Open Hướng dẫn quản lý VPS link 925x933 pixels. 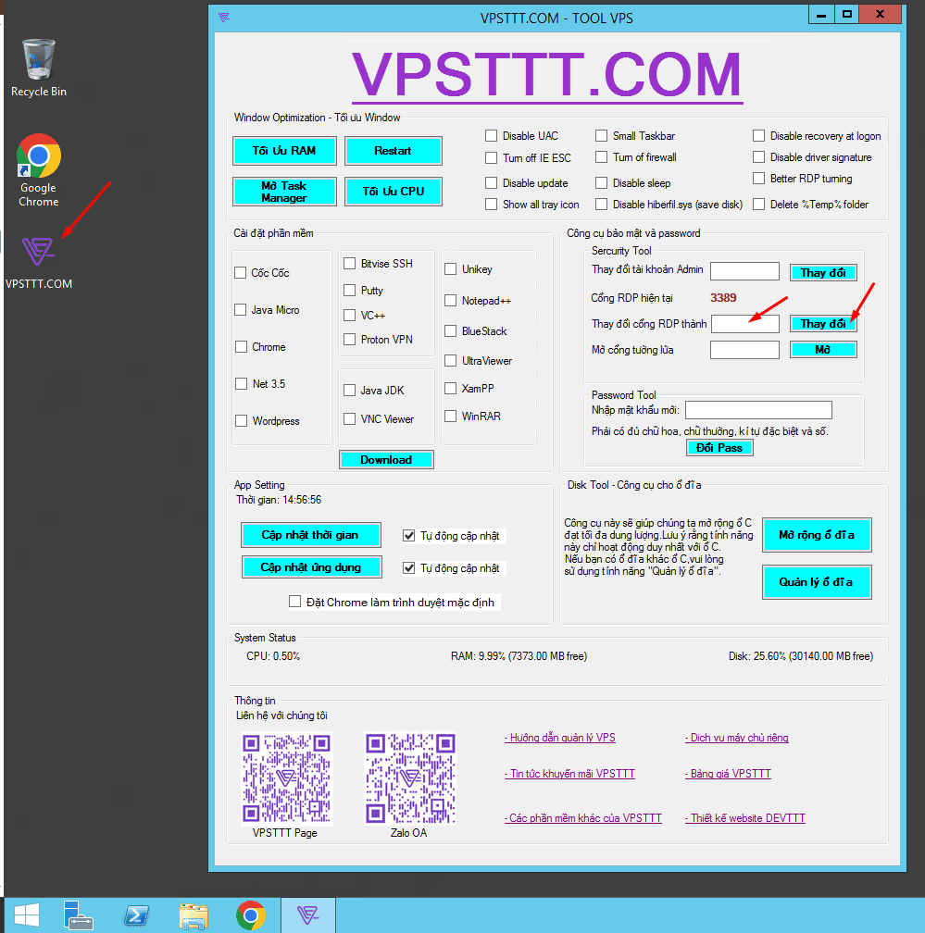(x=560, y=737)
